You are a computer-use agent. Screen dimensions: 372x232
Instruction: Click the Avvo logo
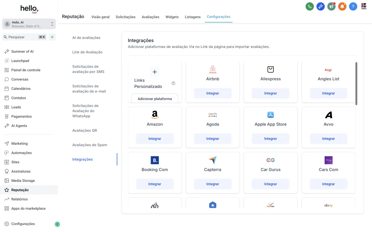point(329,115)
